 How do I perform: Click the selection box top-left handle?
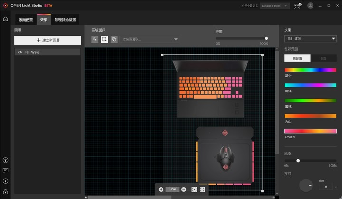pyautogui.click(x=162, y=55)
